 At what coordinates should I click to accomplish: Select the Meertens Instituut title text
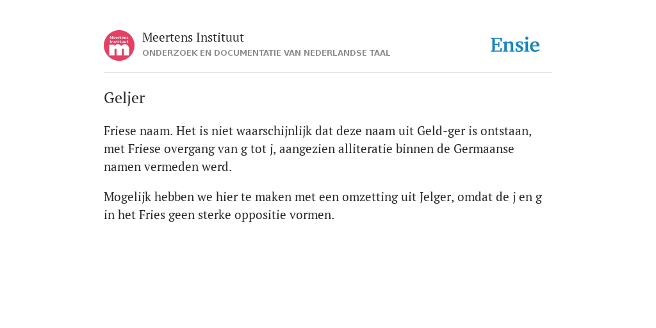click(x=193, y=37)
